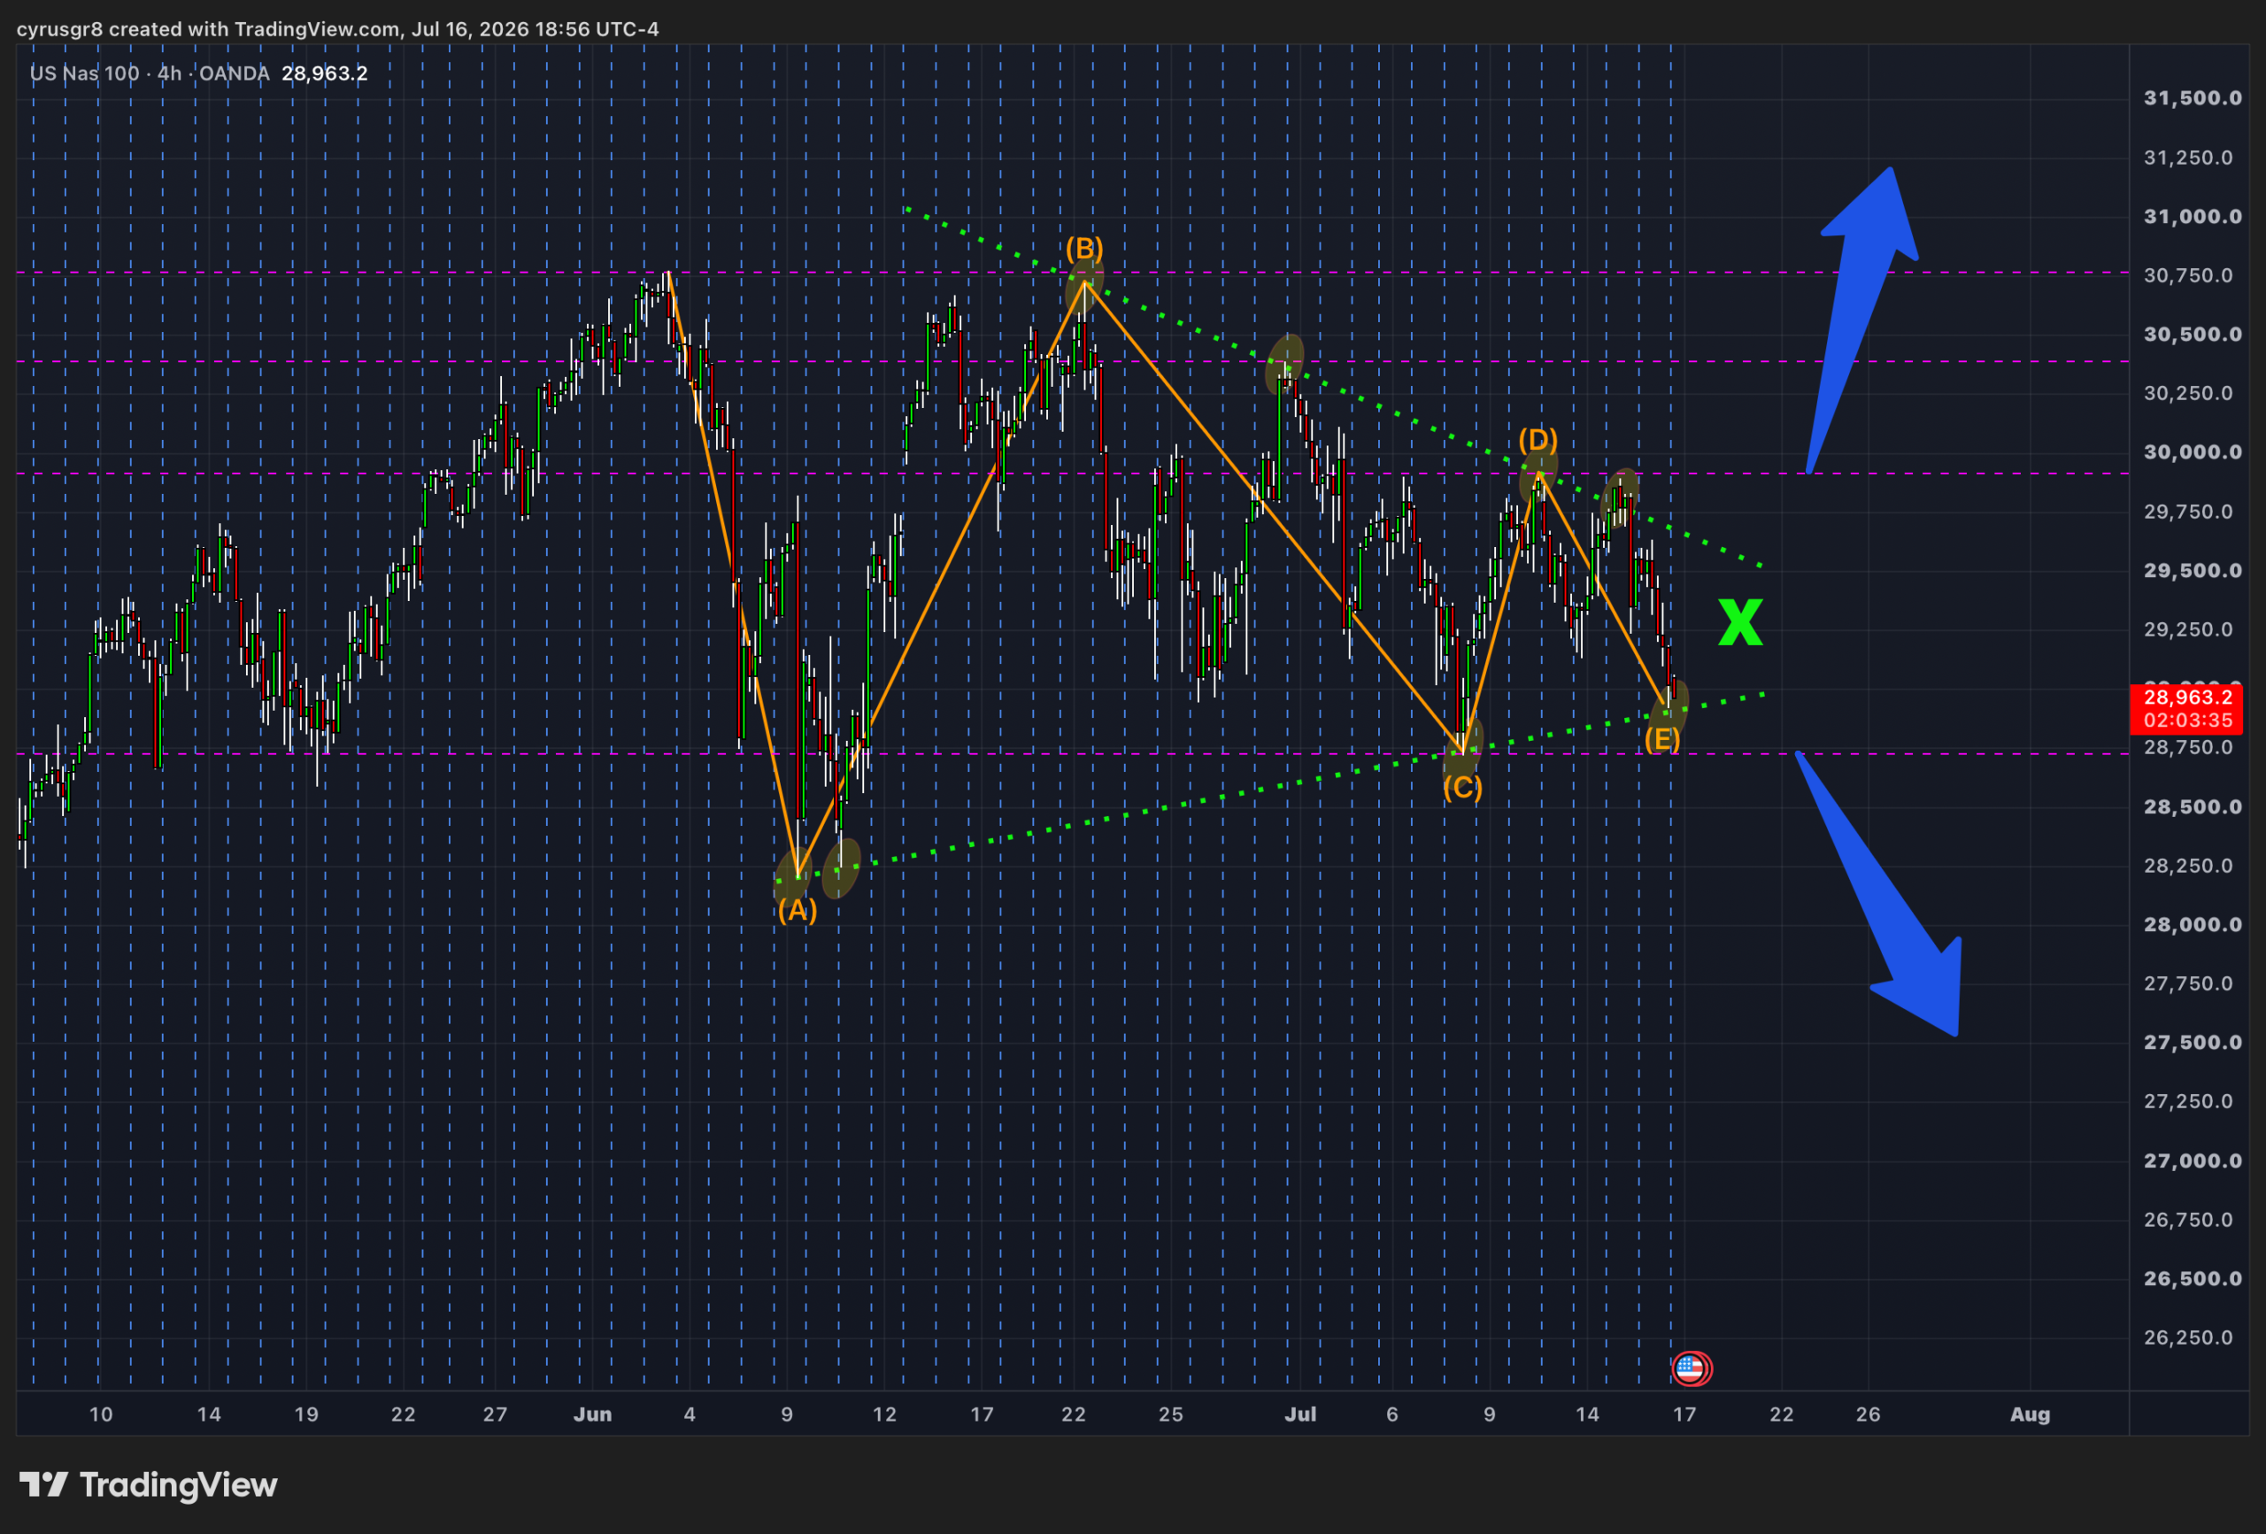
Task: Click the 'Jul' date axis label
Action: (1300, 1414)
